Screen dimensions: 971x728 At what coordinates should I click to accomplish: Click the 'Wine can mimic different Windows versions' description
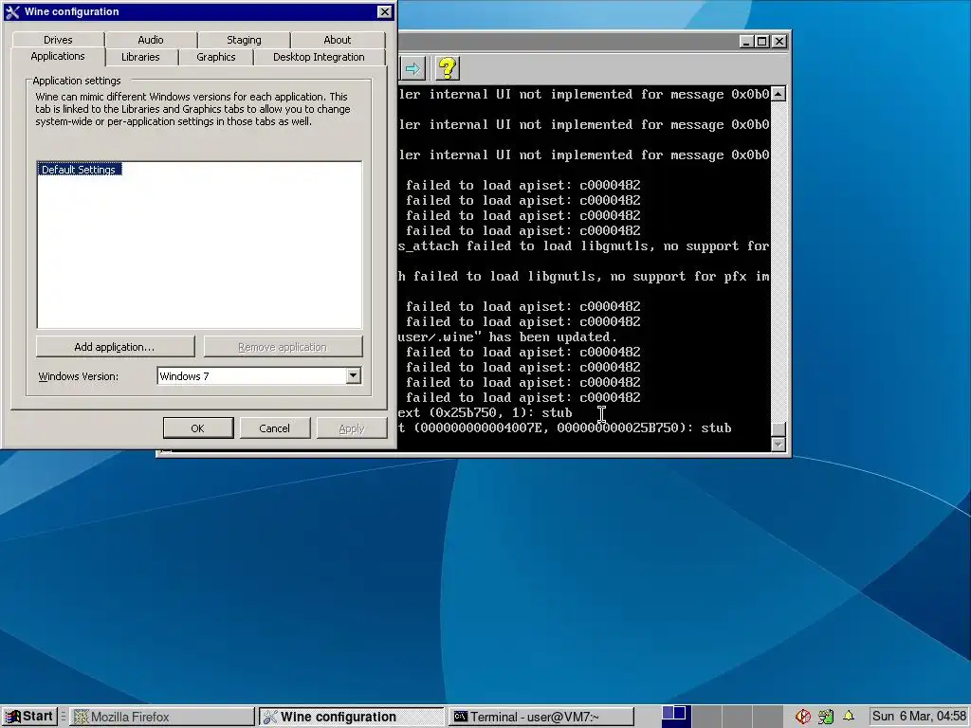pyautogui.click(x=192, y=109)
